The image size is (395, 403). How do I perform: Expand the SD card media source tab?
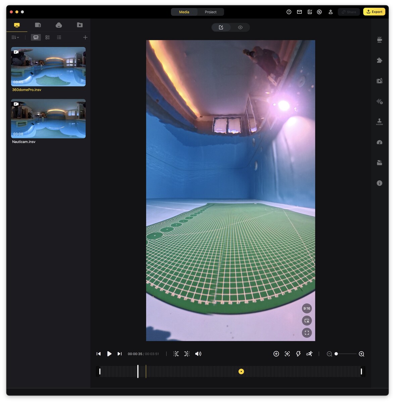click(38, 25)
